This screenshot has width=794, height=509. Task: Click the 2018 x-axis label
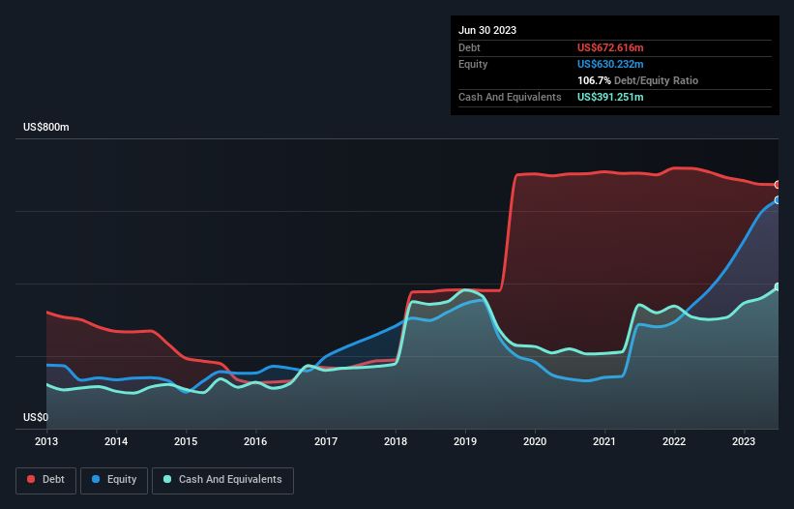coord(396,441)
